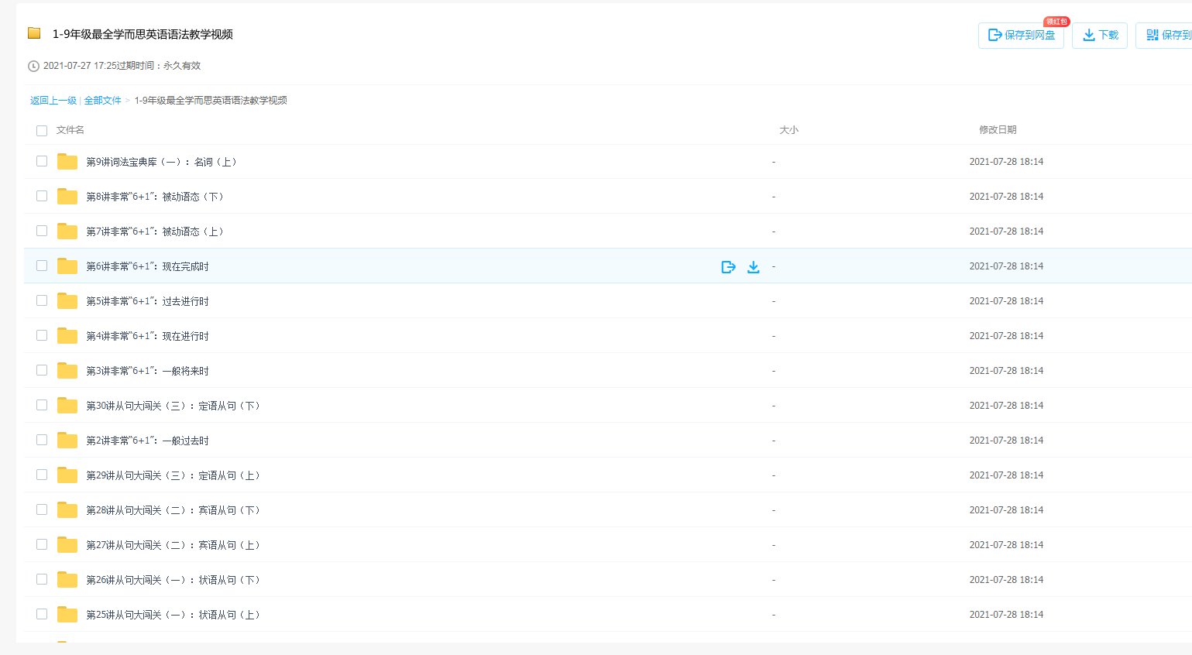Screen dimensions: 1192x655
Task: Open 全部文件 breadcrumb link
Action: pyautogui.click(x=102, y=101)
